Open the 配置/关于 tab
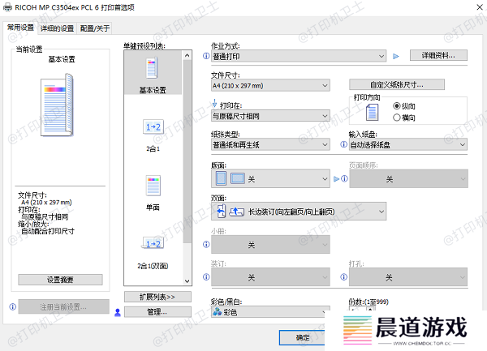Viewport: 487px width, 351px height. (x=94, y=28)
